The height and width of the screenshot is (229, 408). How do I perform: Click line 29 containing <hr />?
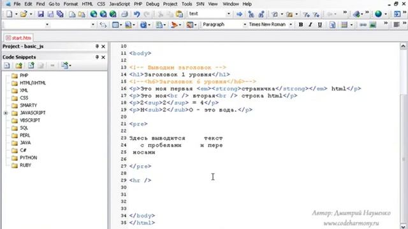(140, 181)
